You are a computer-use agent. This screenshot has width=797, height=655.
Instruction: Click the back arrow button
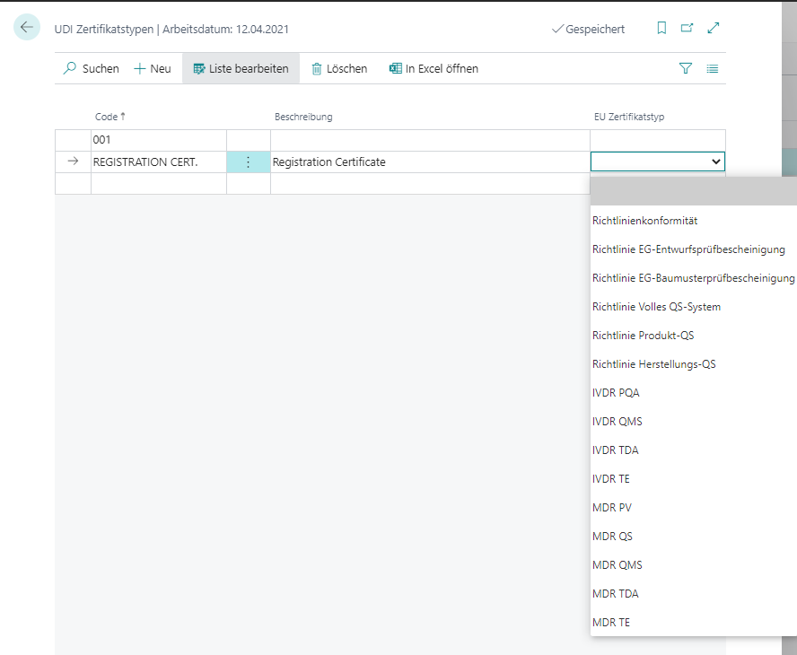pyautogui.click(x=27, y=28)
